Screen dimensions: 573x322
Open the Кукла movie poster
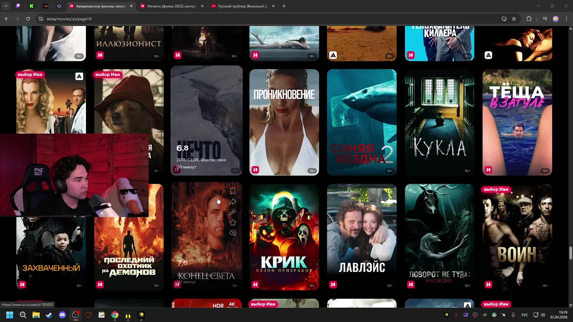click(x=440, y=122)
